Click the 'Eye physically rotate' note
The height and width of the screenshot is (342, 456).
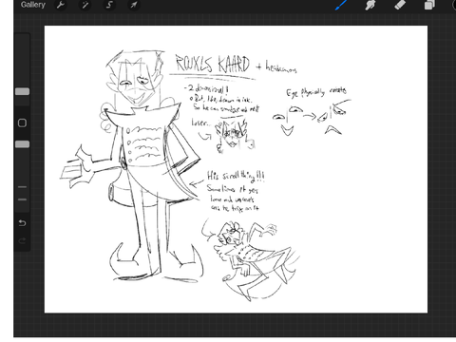pyautogui.click(x=316, y=92)
